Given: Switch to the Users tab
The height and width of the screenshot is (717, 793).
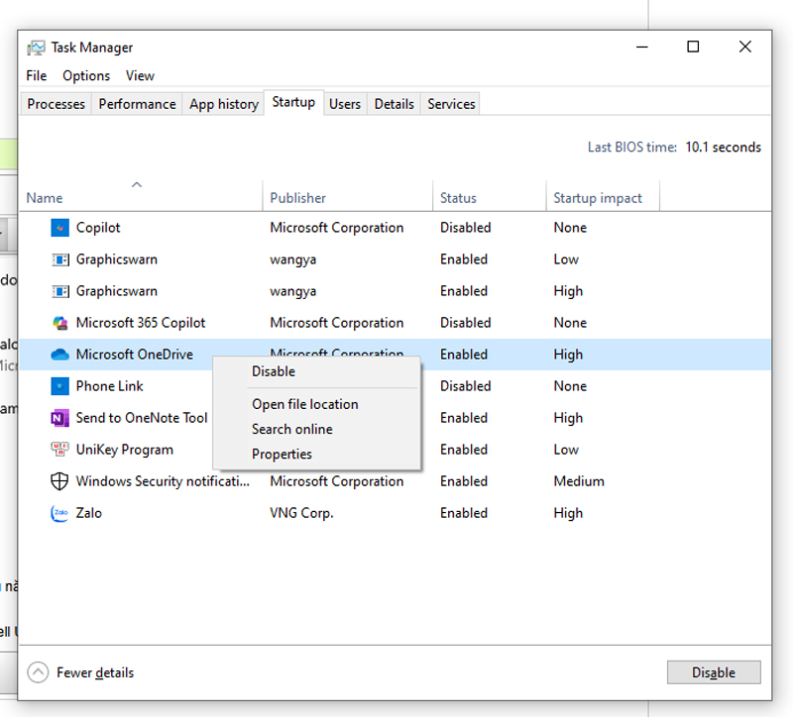Looking at the screenshot, I should pyautogui.click(x=345, y=104).
